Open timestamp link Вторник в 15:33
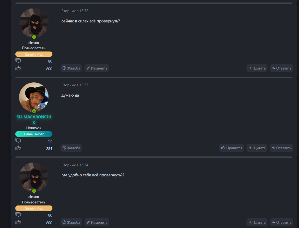The height and width of the screenshot is (228, 299). [75, 85]
